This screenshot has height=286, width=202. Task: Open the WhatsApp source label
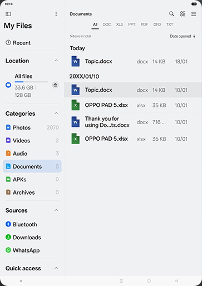coord(26,250)
